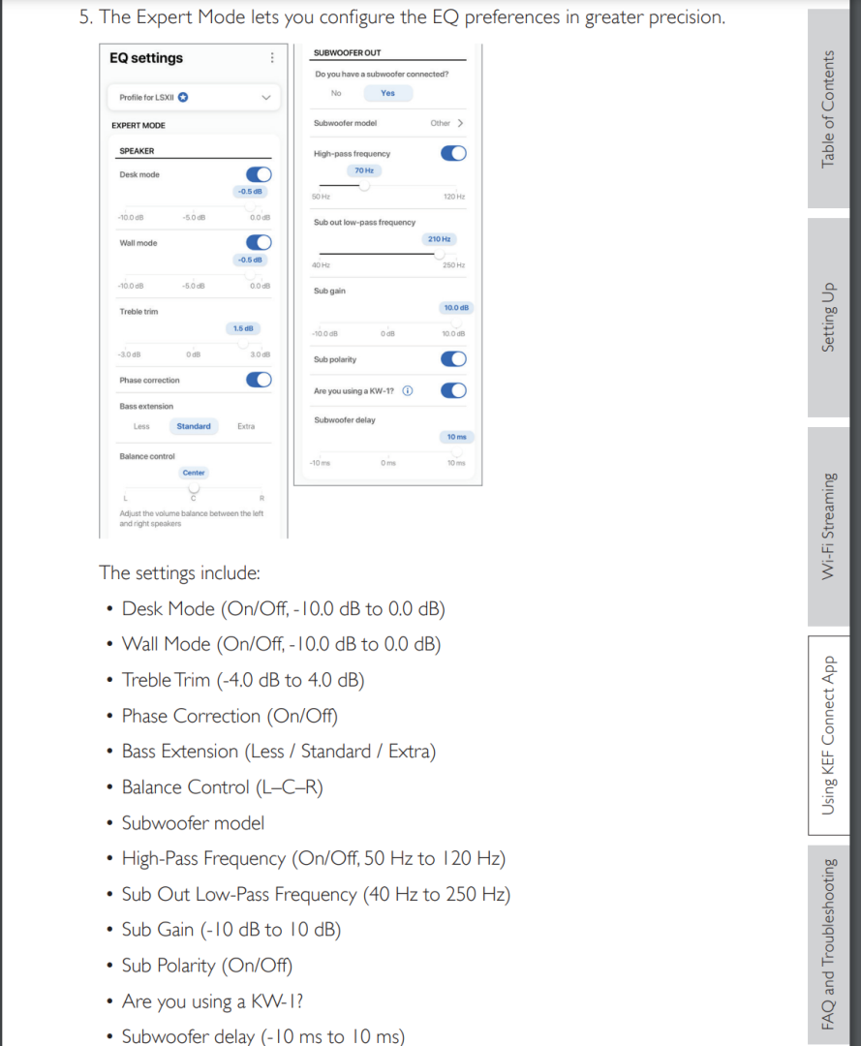Click the 'Other' subwoofer model value

(440, 123)
